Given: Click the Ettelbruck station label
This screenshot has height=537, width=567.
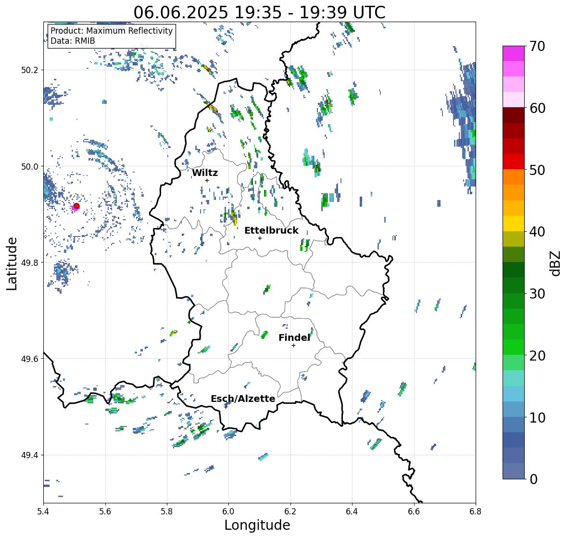Looking at the screenshot, I should (271, 230).
